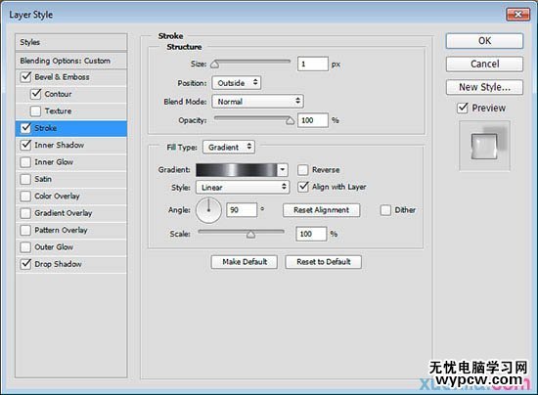Viewport: 538px width, 395px height.
Task: Select the Inner Shadow effect row
Action: point(71,145)
